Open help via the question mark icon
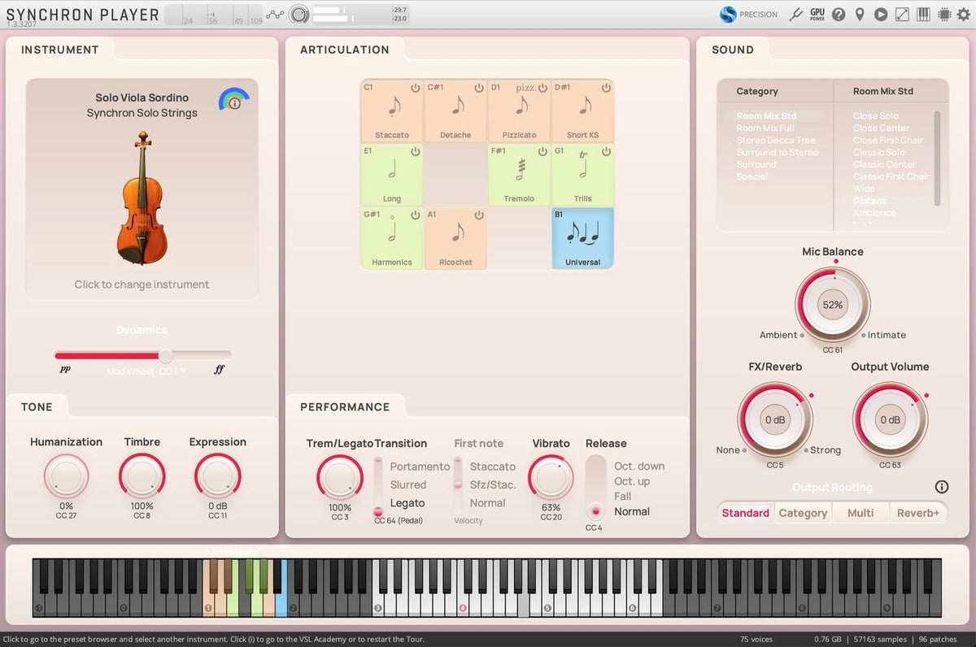 pyautogui.click(x=839, y=14)
